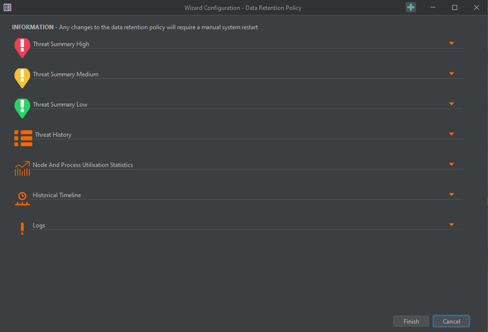Select the Threat Summary High row label
488x332 pixels.
point(61,44)
